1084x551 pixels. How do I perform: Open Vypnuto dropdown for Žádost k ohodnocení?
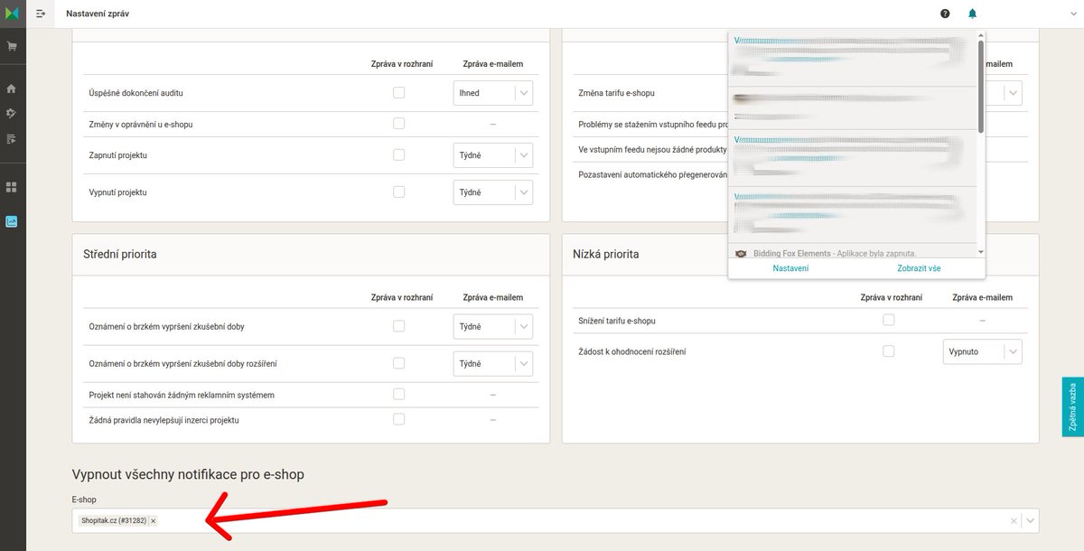pos(982,352)
